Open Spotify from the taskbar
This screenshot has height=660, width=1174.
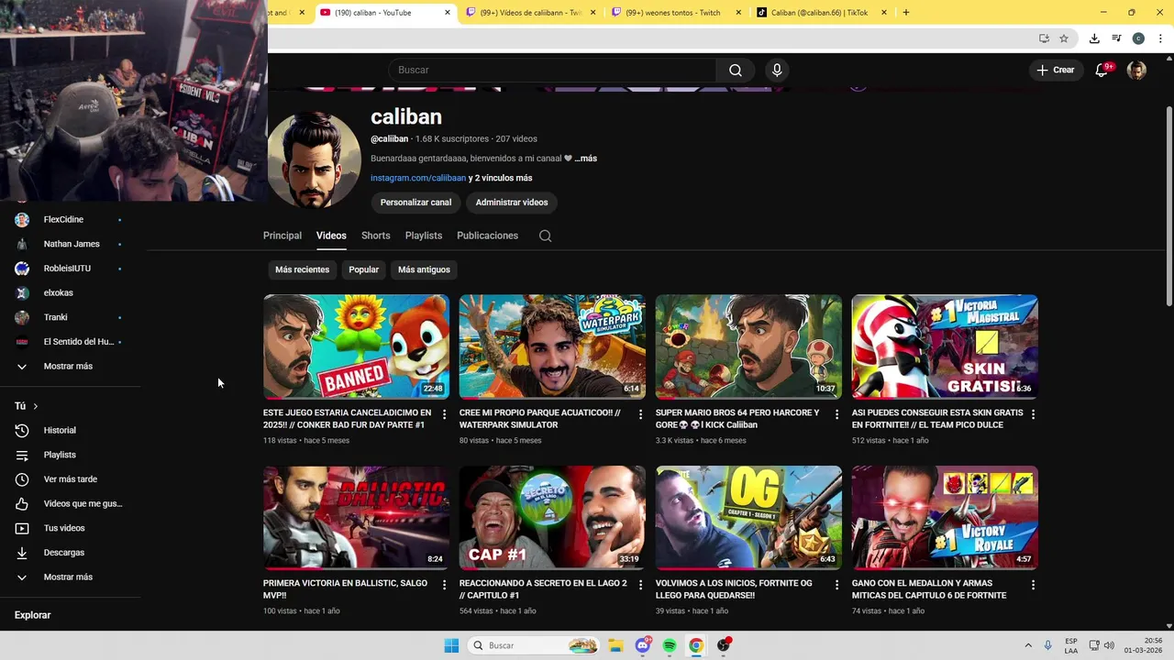[x=670, y=645]
